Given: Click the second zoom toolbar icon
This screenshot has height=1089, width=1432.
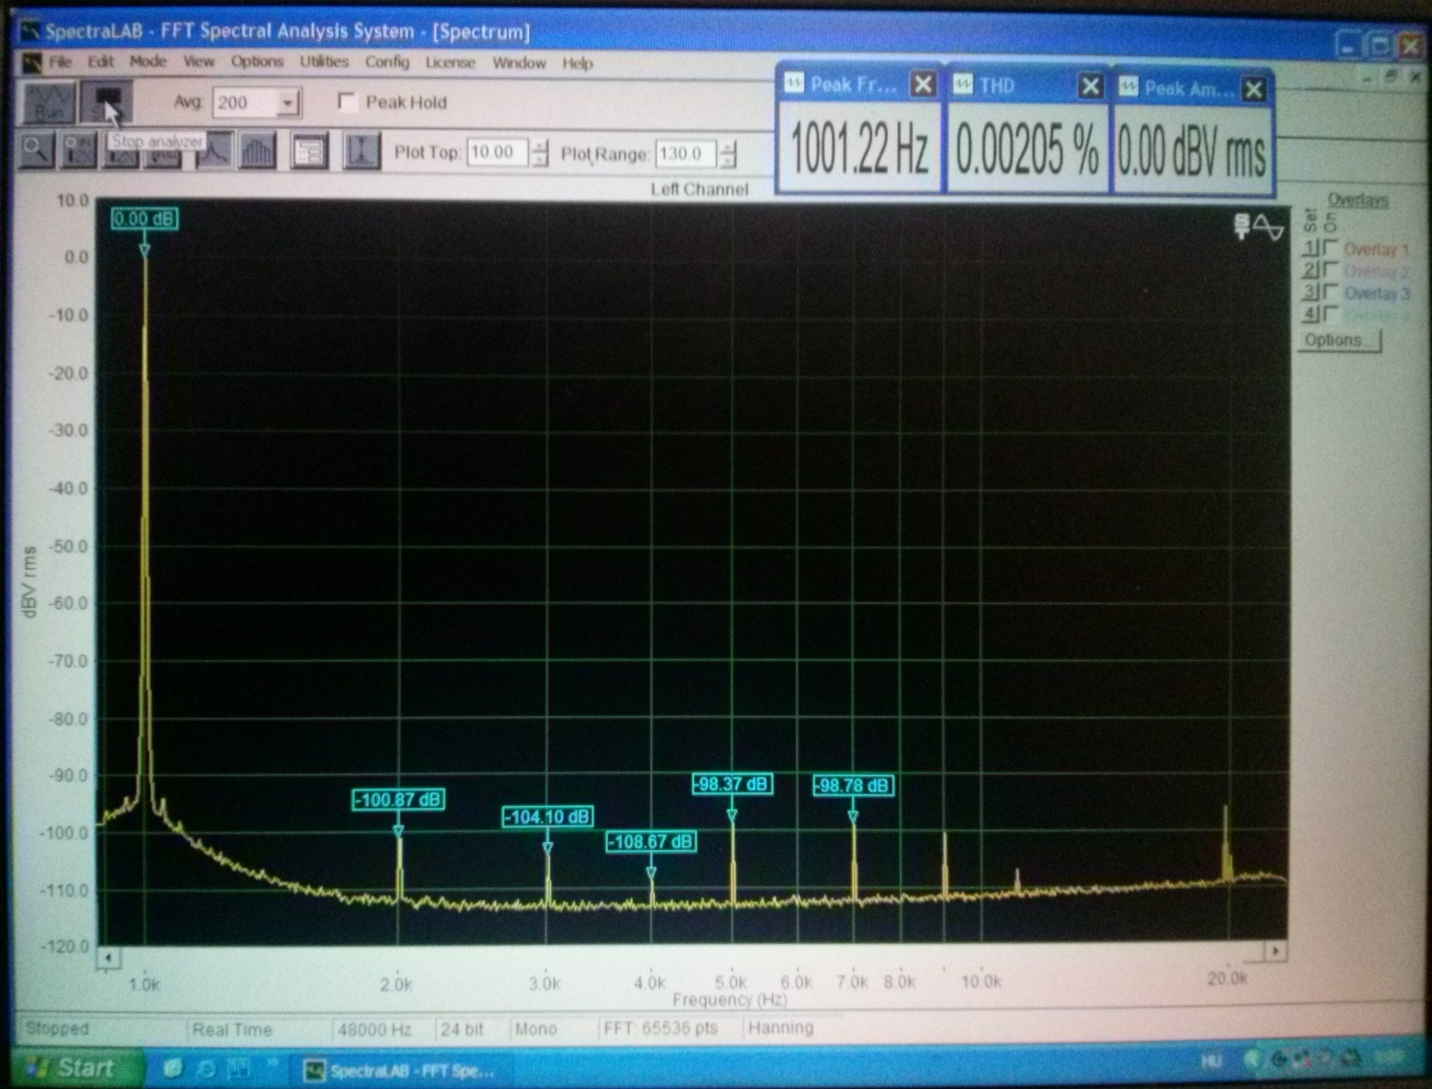Looking at the screenshot, I should 79,150.
